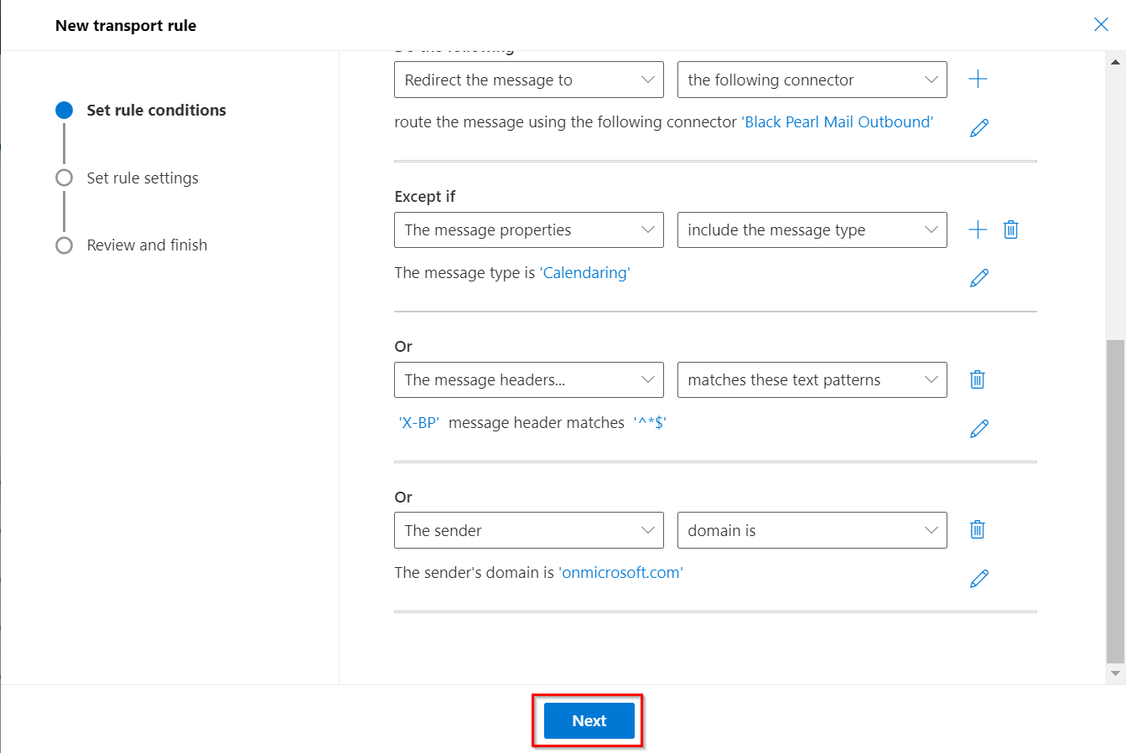
Task: Edit the X-BP header pattern exception
Action: [x=978, y=429]
